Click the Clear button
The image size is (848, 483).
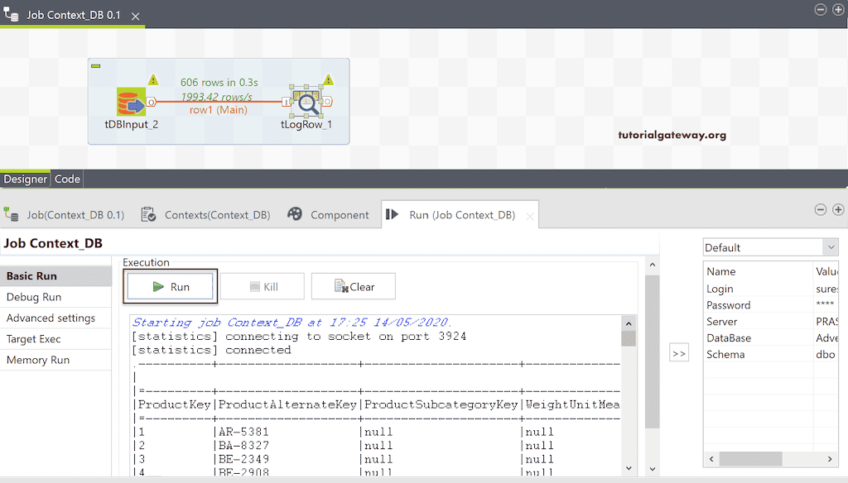point(354,286)
